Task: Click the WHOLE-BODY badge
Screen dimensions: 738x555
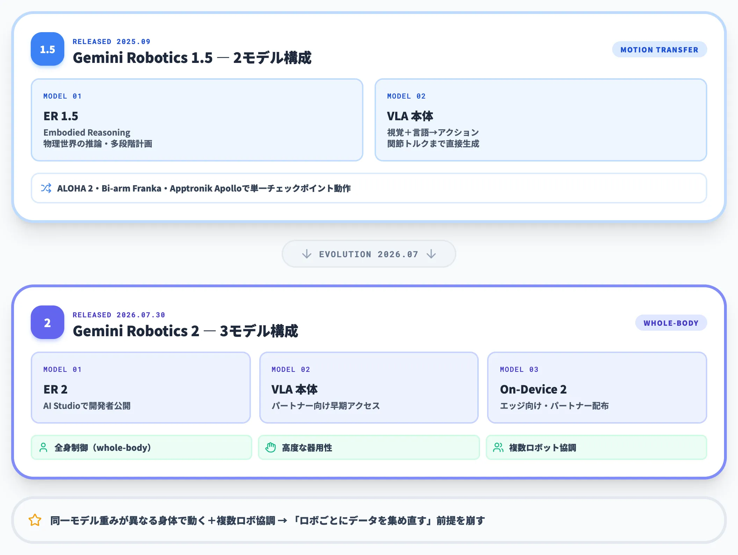Action: (x=671, y=323)
